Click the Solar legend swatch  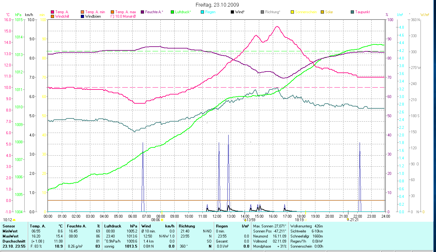point(322,12)
